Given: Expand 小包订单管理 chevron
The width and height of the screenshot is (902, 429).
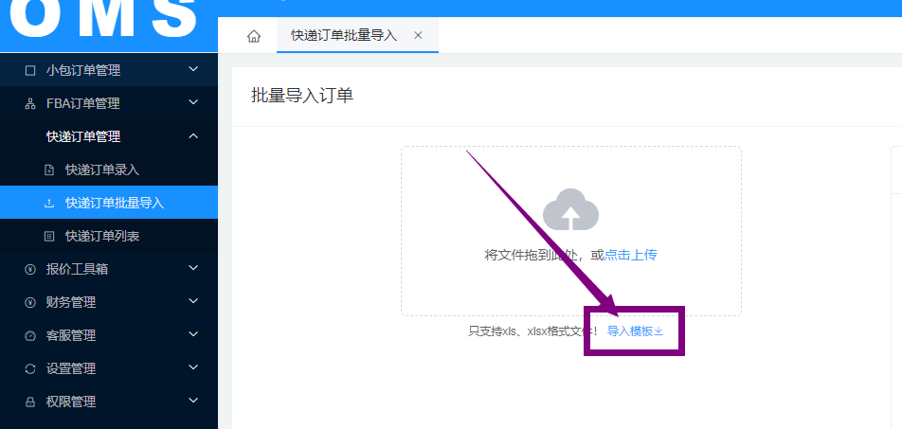Looking at the screenshot, I should pos(193,69).
